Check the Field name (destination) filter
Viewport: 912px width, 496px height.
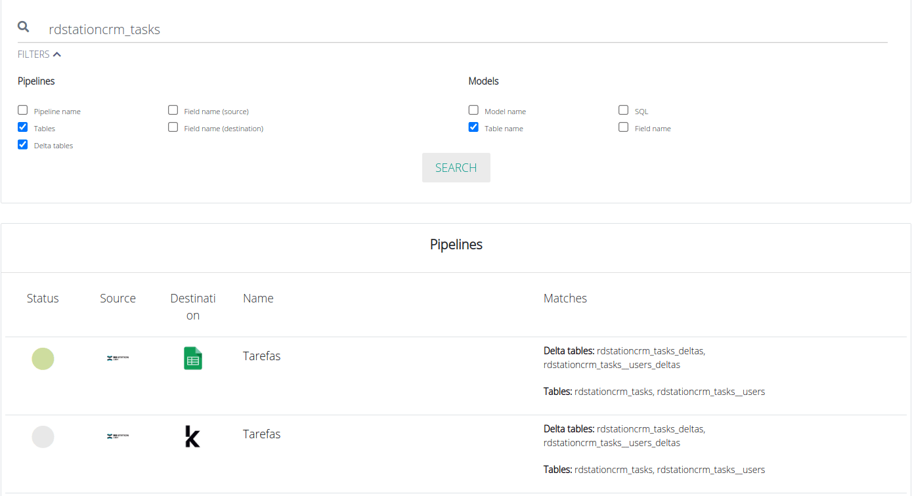(x=173, y=127)
